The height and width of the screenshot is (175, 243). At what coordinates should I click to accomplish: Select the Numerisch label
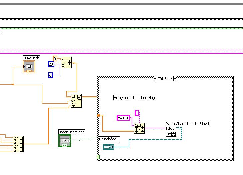[31, 58]
